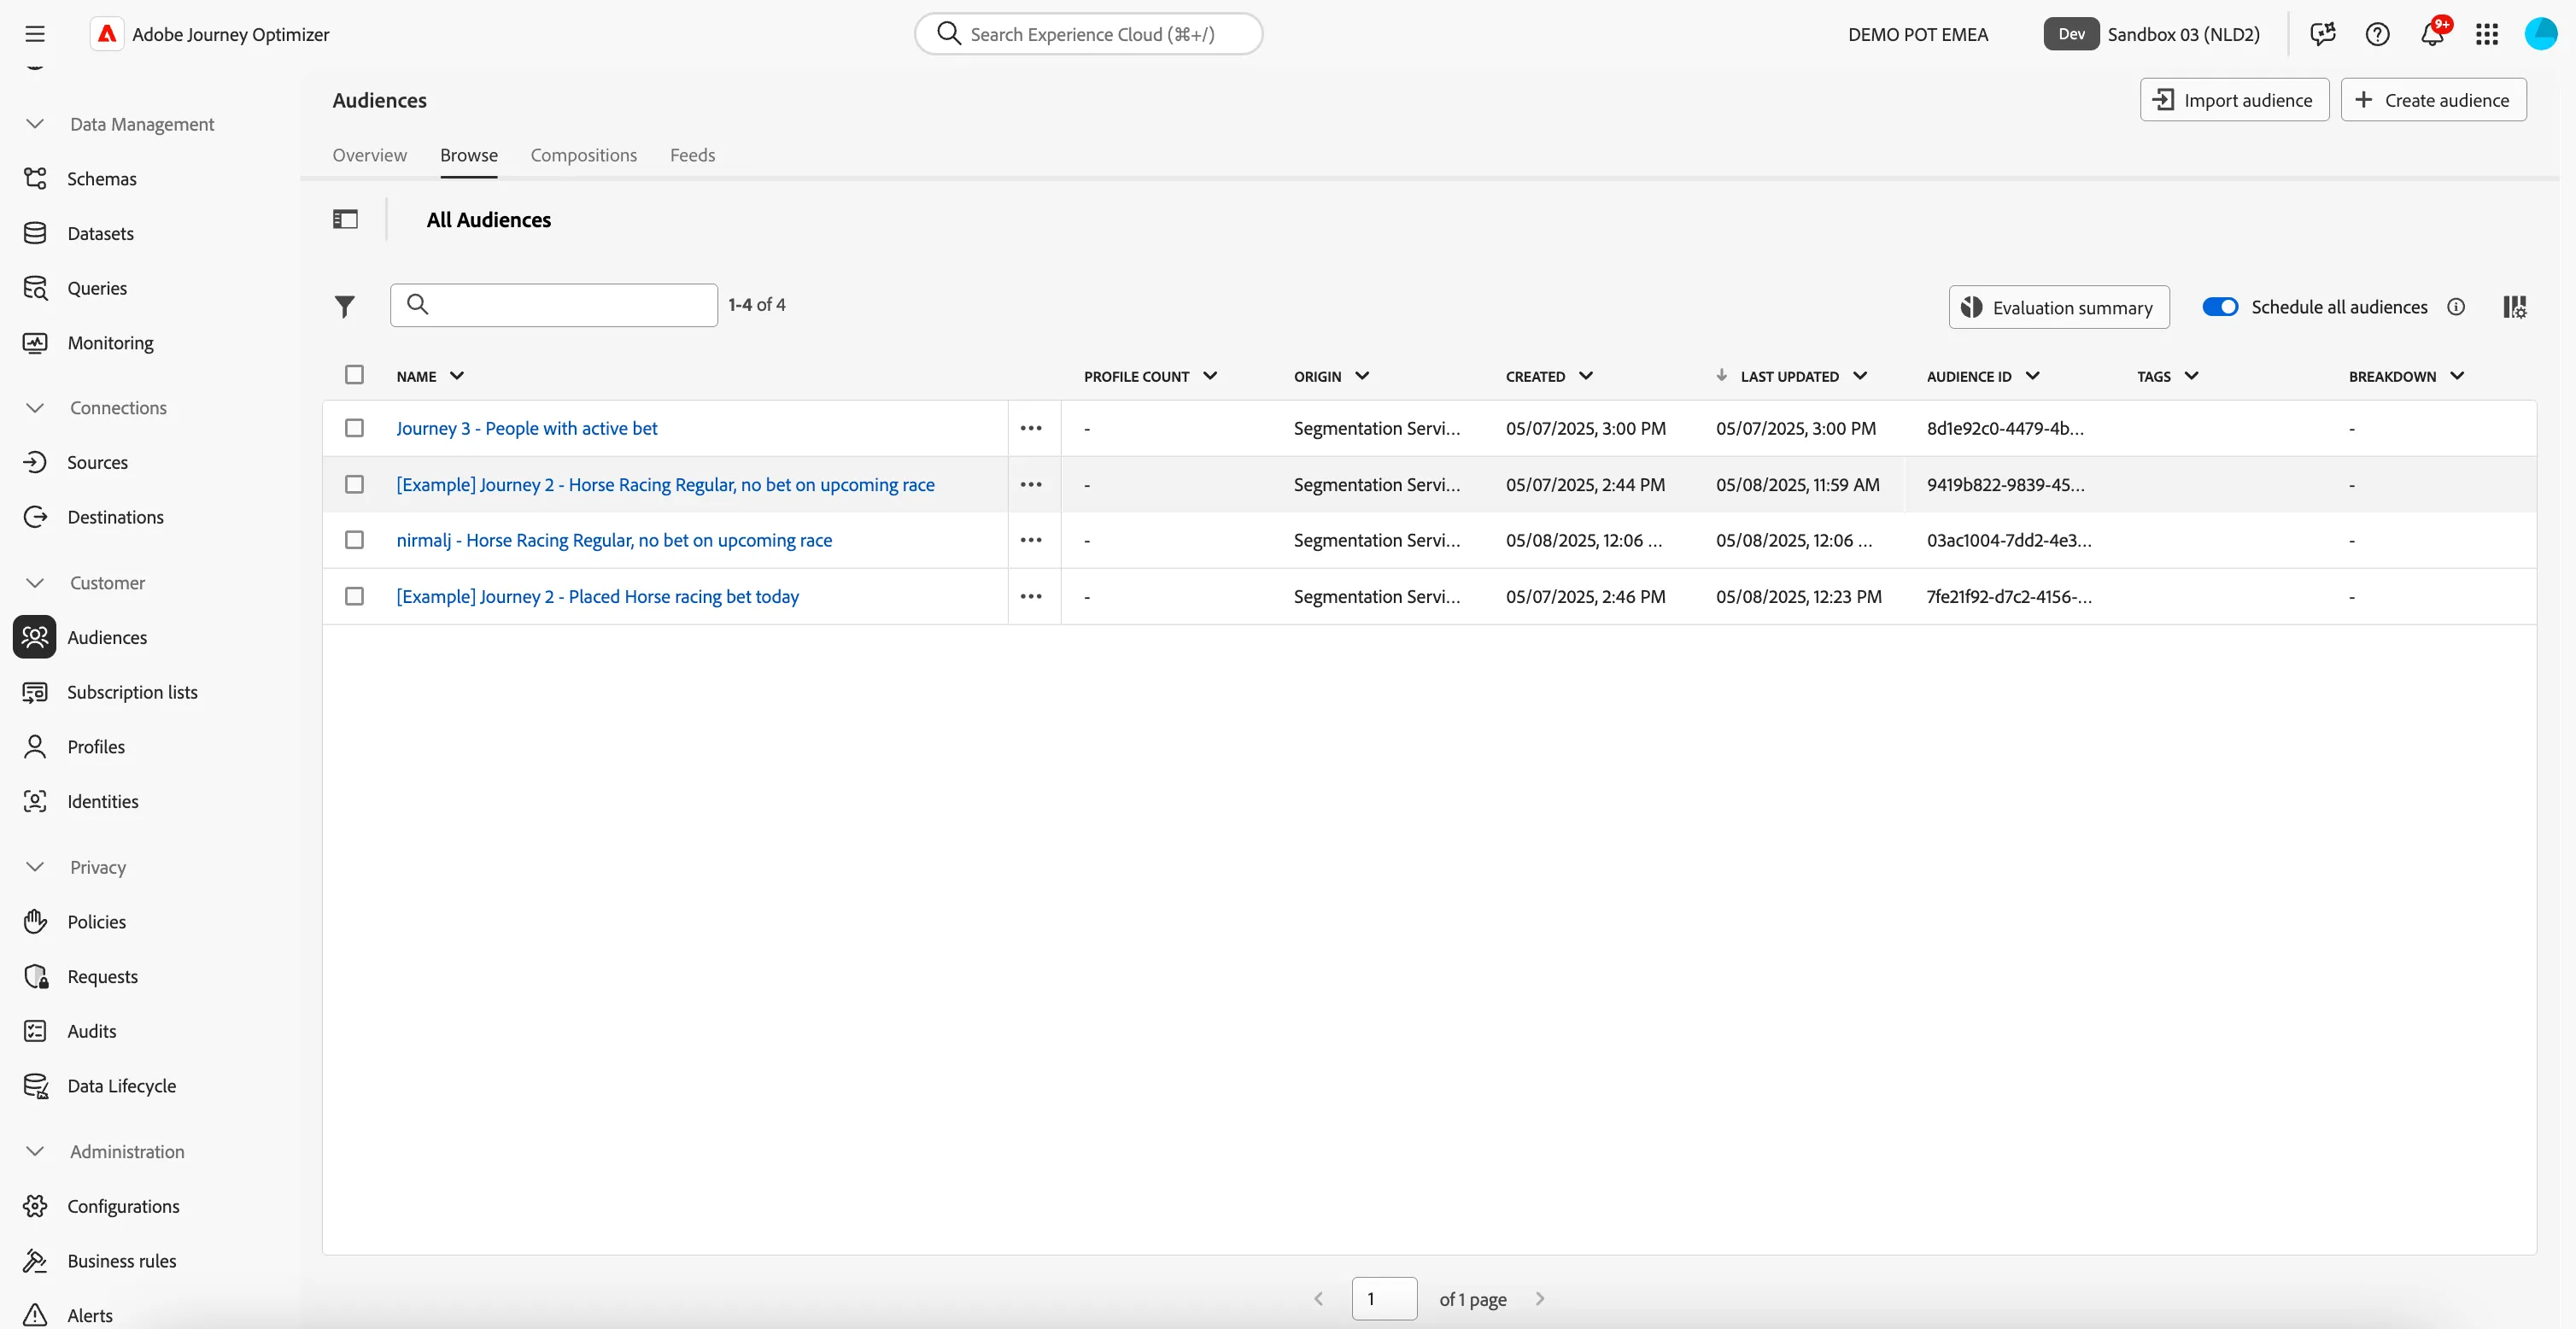Click the info icon beside Schedule all audiences
This screenshot has width=2576, height=1329.
2456,307
